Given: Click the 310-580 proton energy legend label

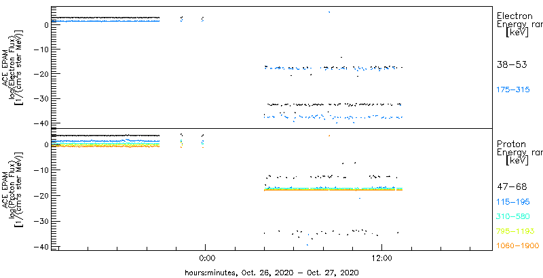Looking at the screenshot, I should (513, 217).
